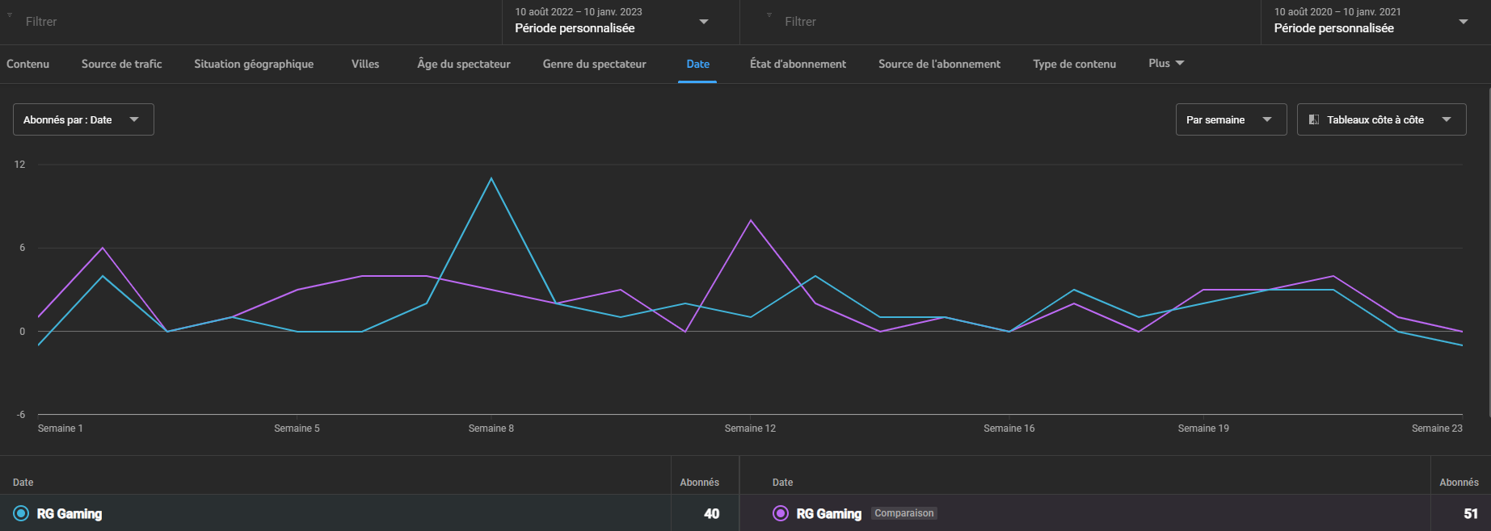Click the Semaine 16 axis label

click(x=1009, y=429)
